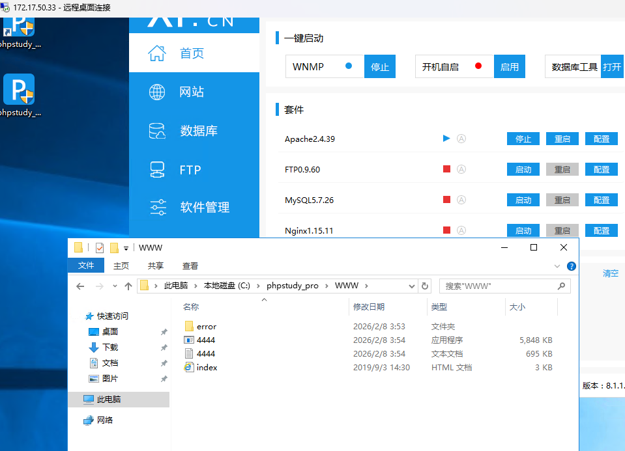The width and height of the screenshot is (625, 451).
Task: Open the quick access toolbar customize arrow
Action: [x=126, y=249]
